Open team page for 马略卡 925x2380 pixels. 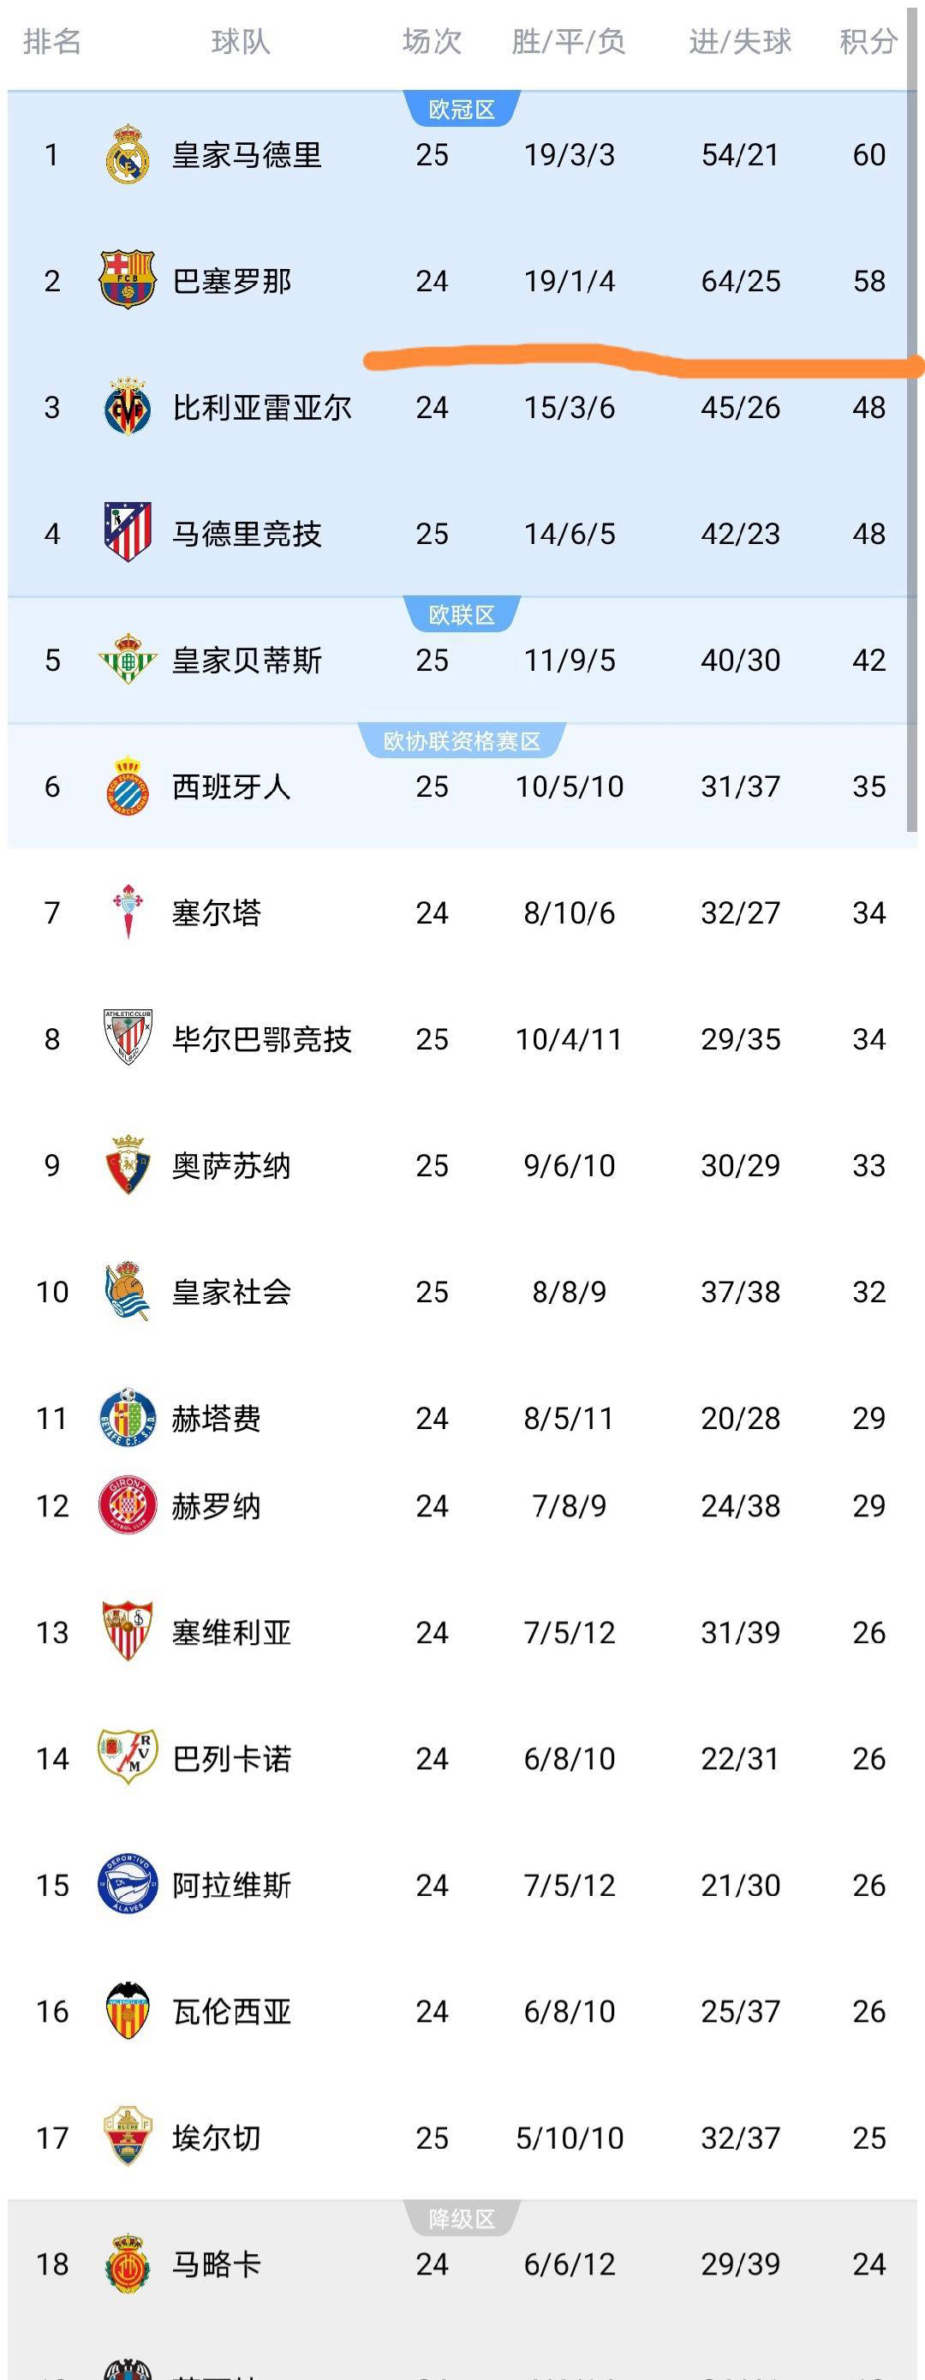click(x=216, y=2263)
